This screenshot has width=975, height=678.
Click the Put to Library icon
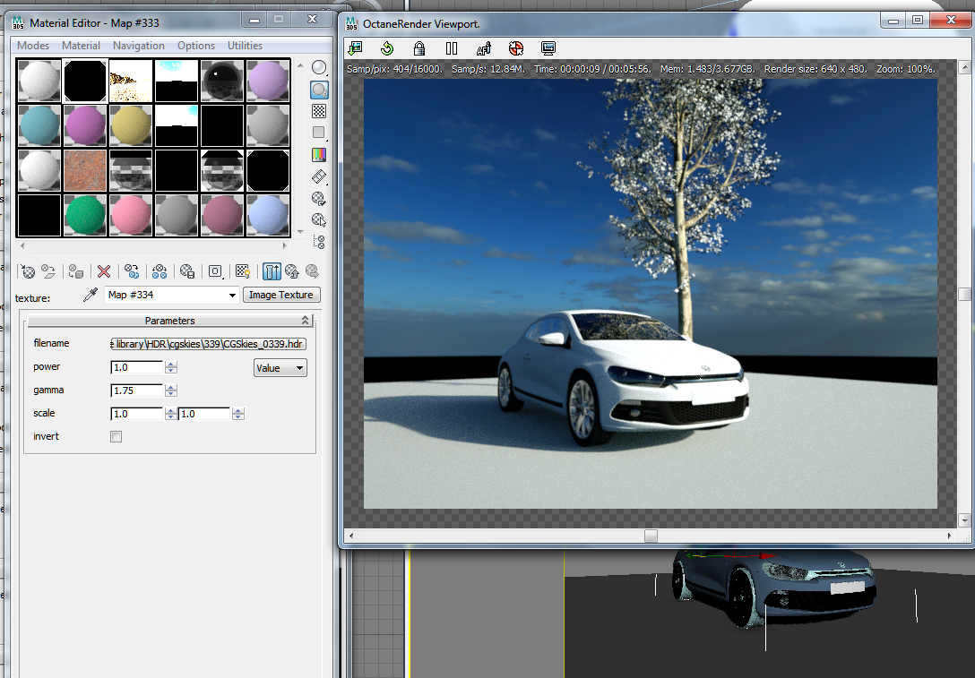point(187,271)
